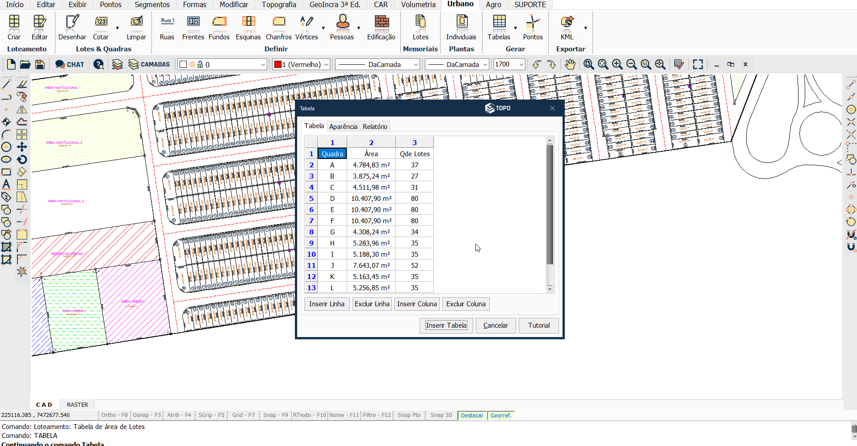
Task: Open the layer 0 dropdown
Action: (263, 64)
